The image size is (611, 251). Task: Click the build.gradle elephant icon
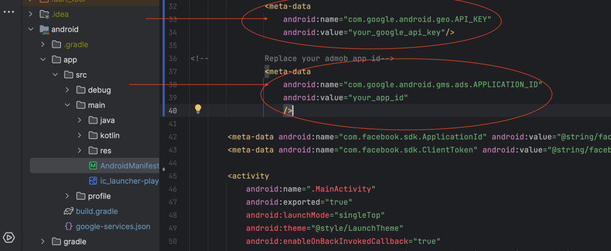point(69,211)
